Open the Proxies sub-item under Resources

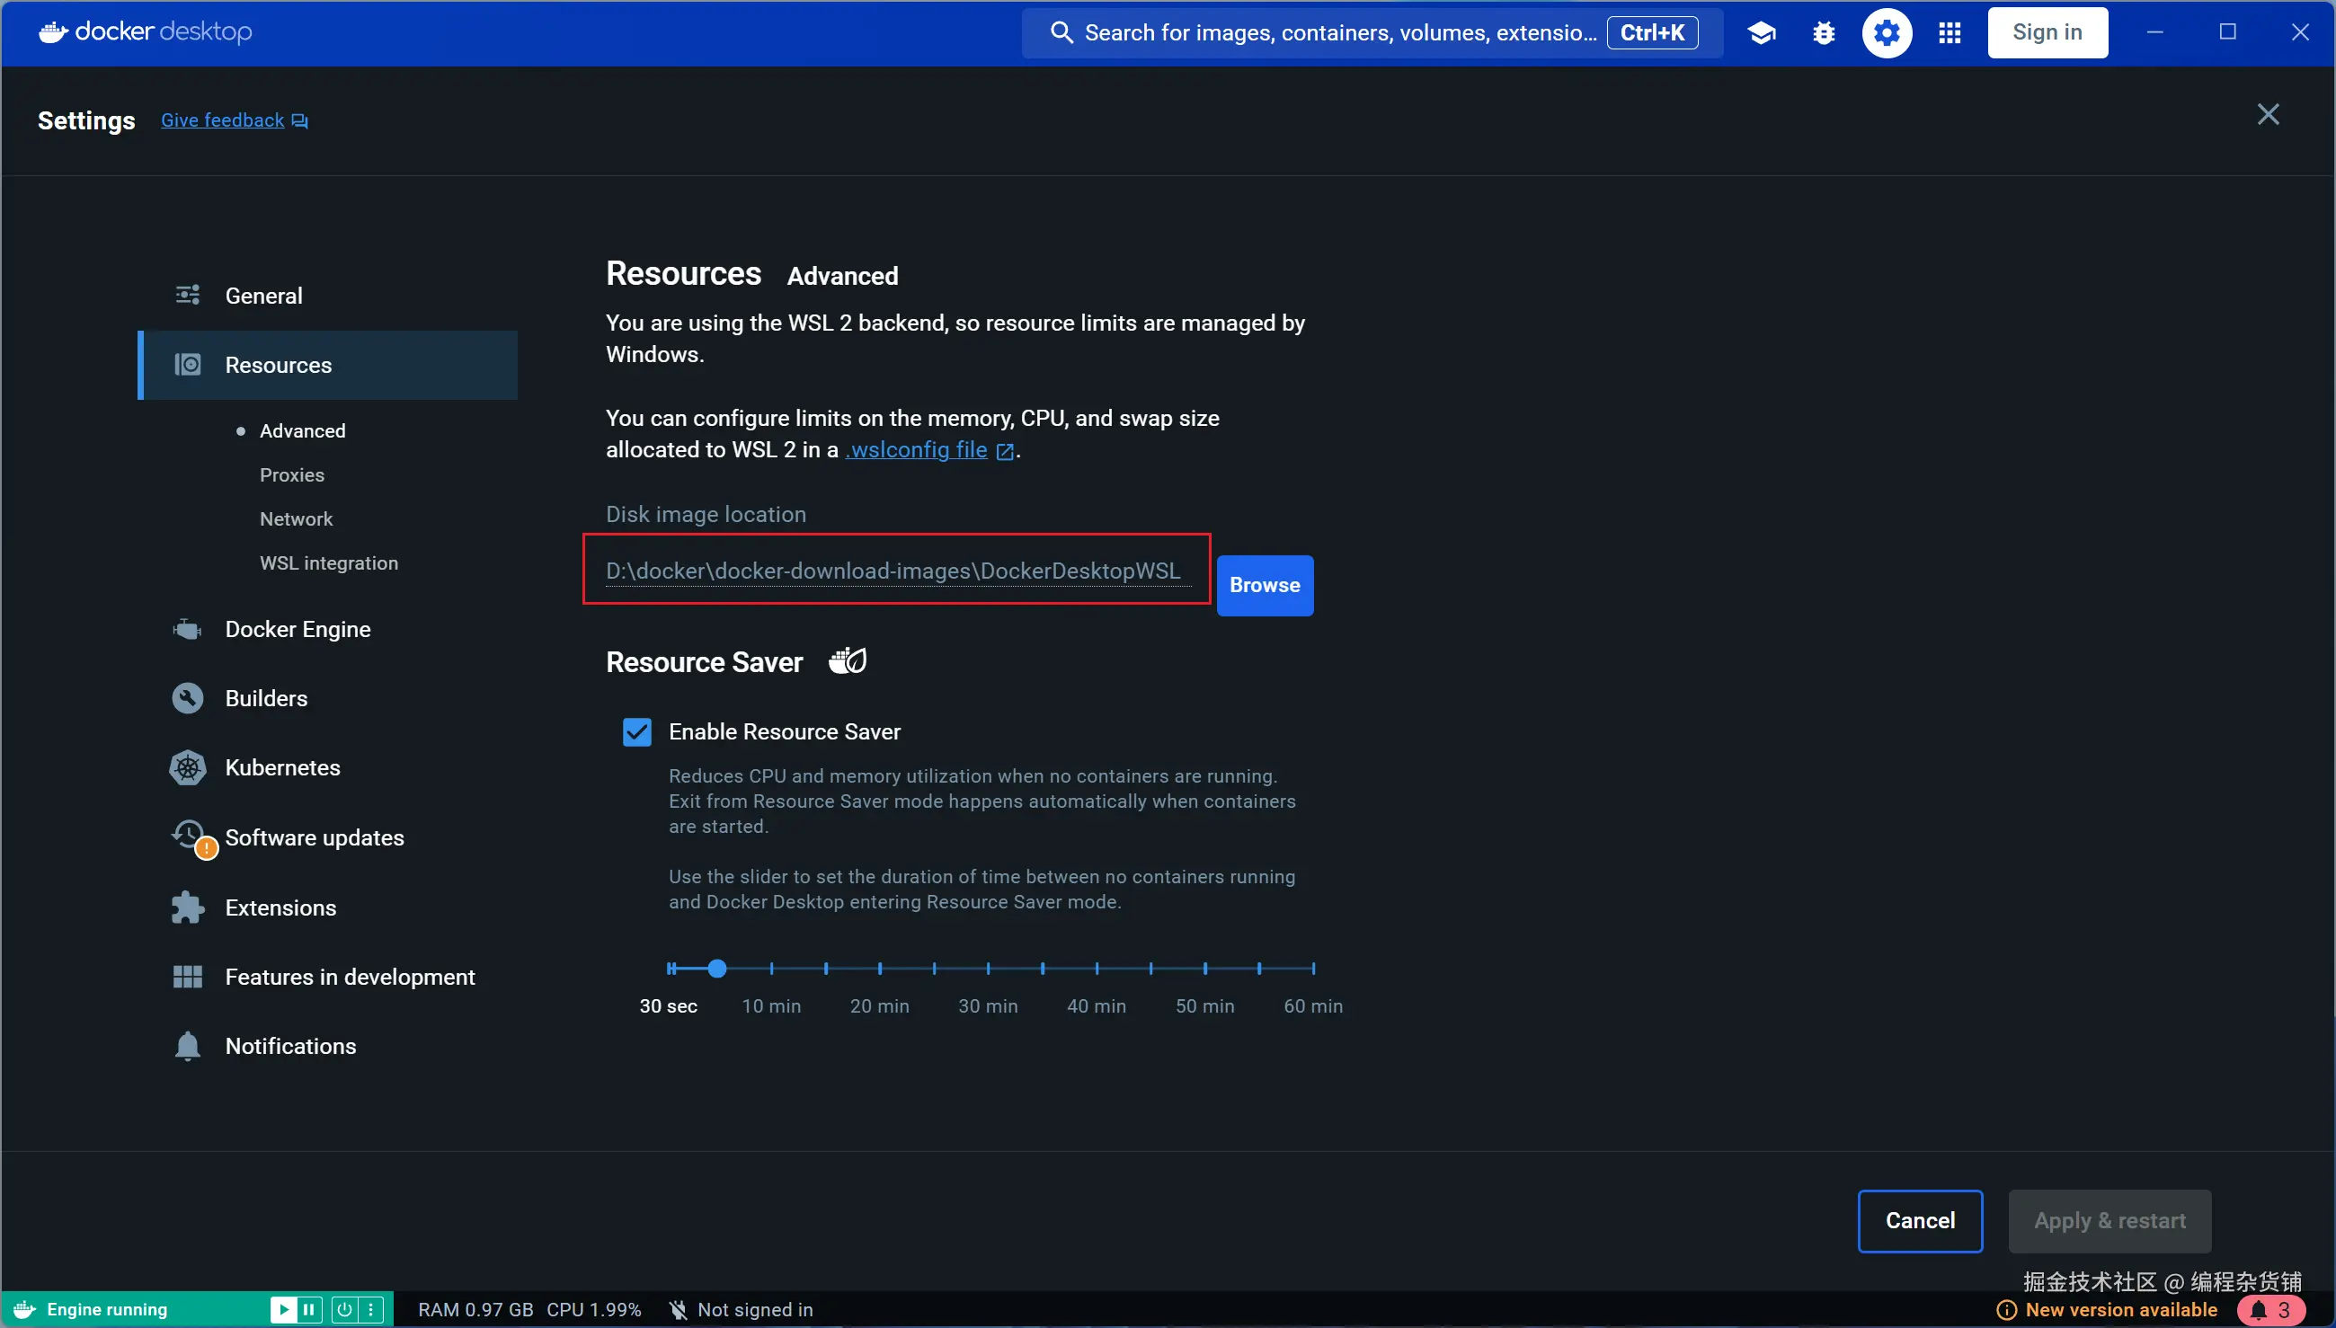pos(292,475)
